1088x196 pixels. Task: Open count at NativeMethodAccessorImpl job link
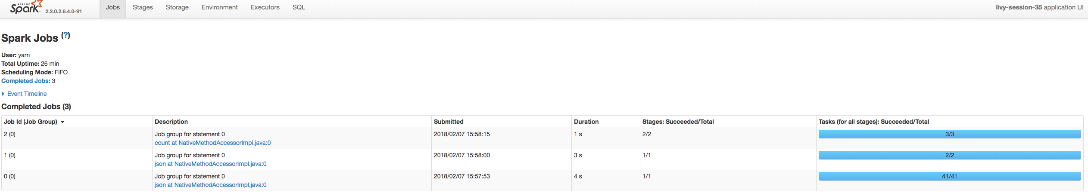click(x=212, y=143)
